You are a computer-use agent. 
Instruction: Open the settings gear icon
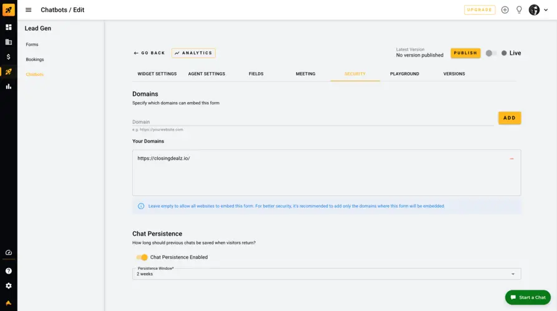coord(9,286)
